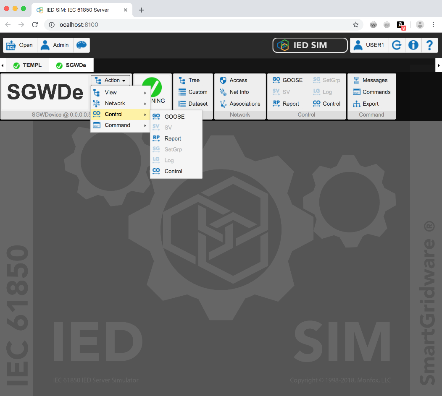The height and width of the screenshot is (396, 442).
Task: Click the logout arrow icon
Action: point(397,45)
